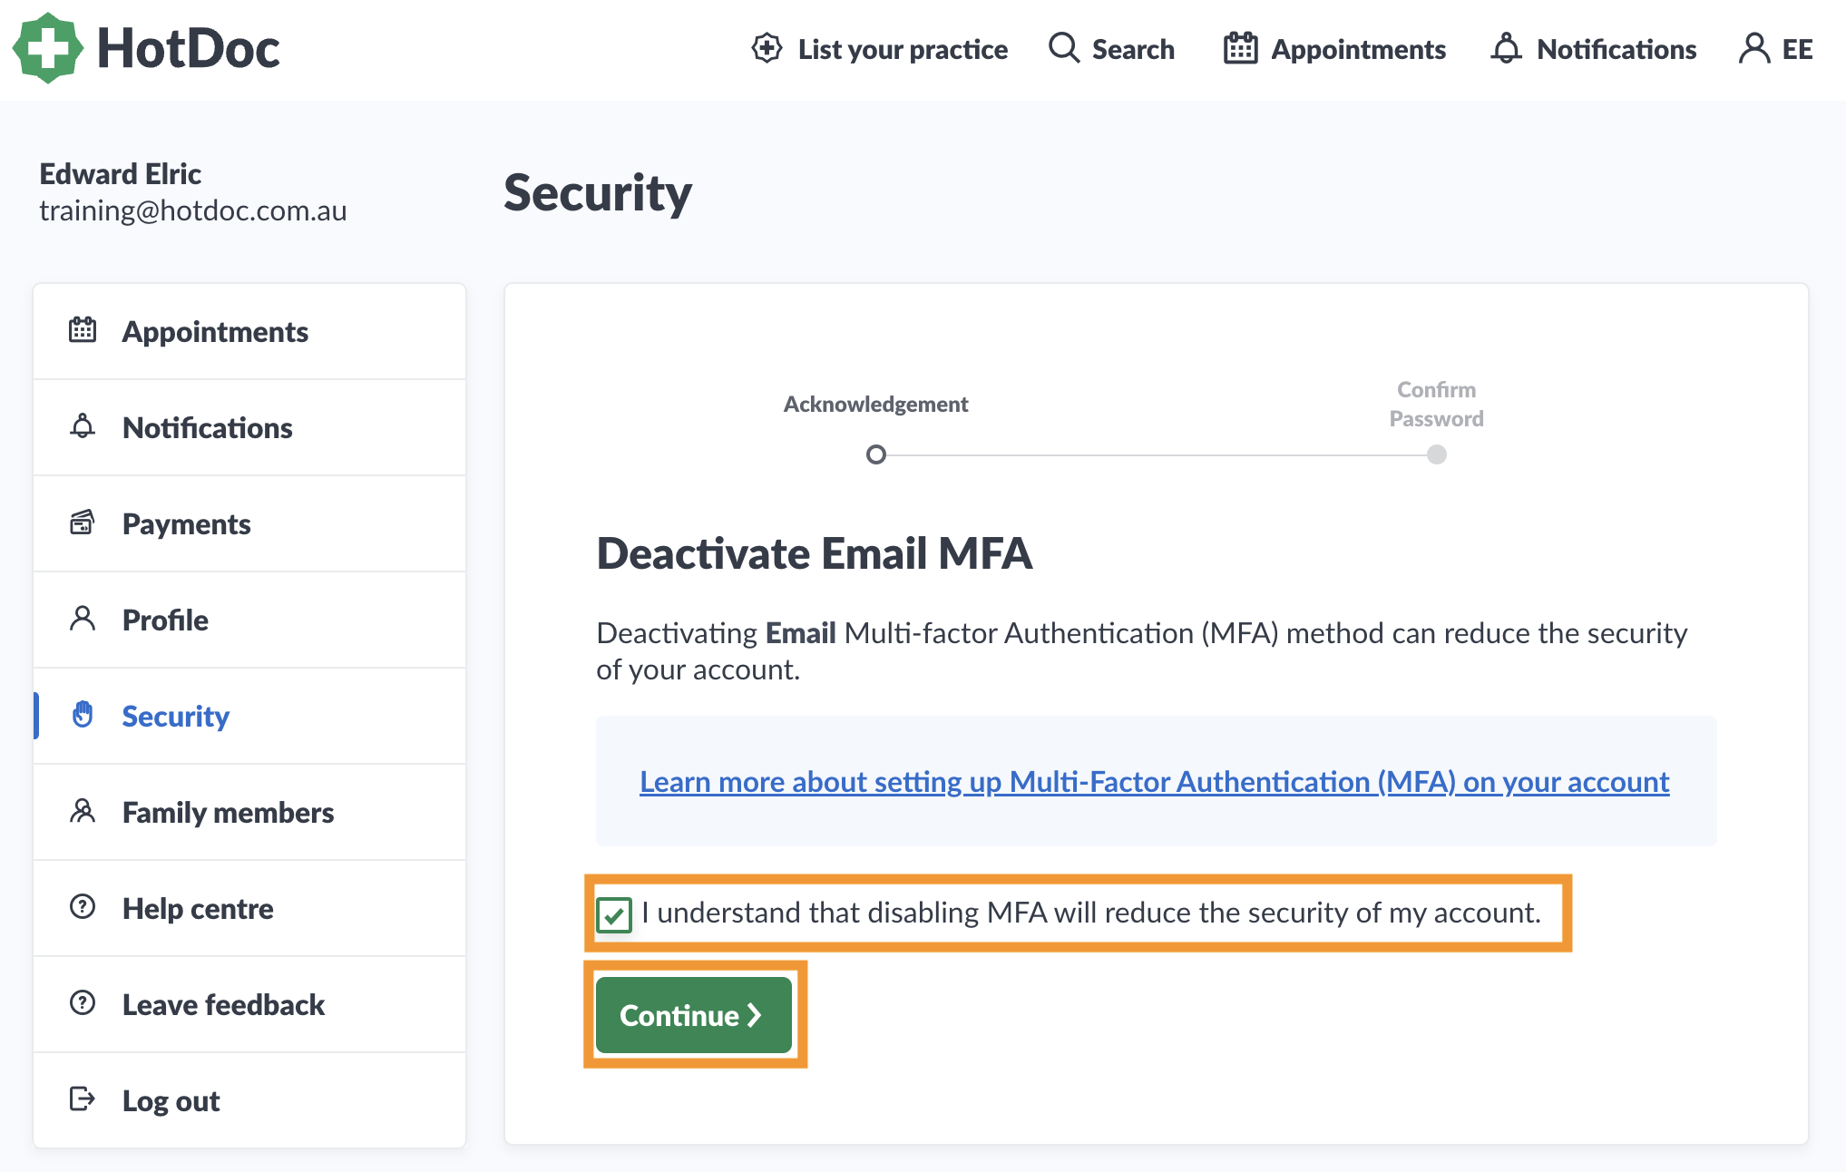1846x1172 pixels.
Task: Click the green Continue button
Action: click(694, 1015)
